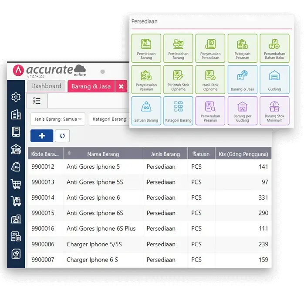Expand the Kategori Barang filter dropdown

[109, 119]
